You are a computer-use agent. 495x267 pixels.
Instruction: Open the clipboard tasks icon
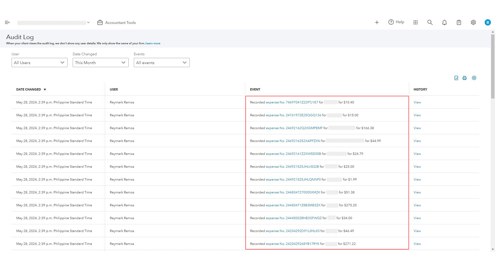[459, 23]
